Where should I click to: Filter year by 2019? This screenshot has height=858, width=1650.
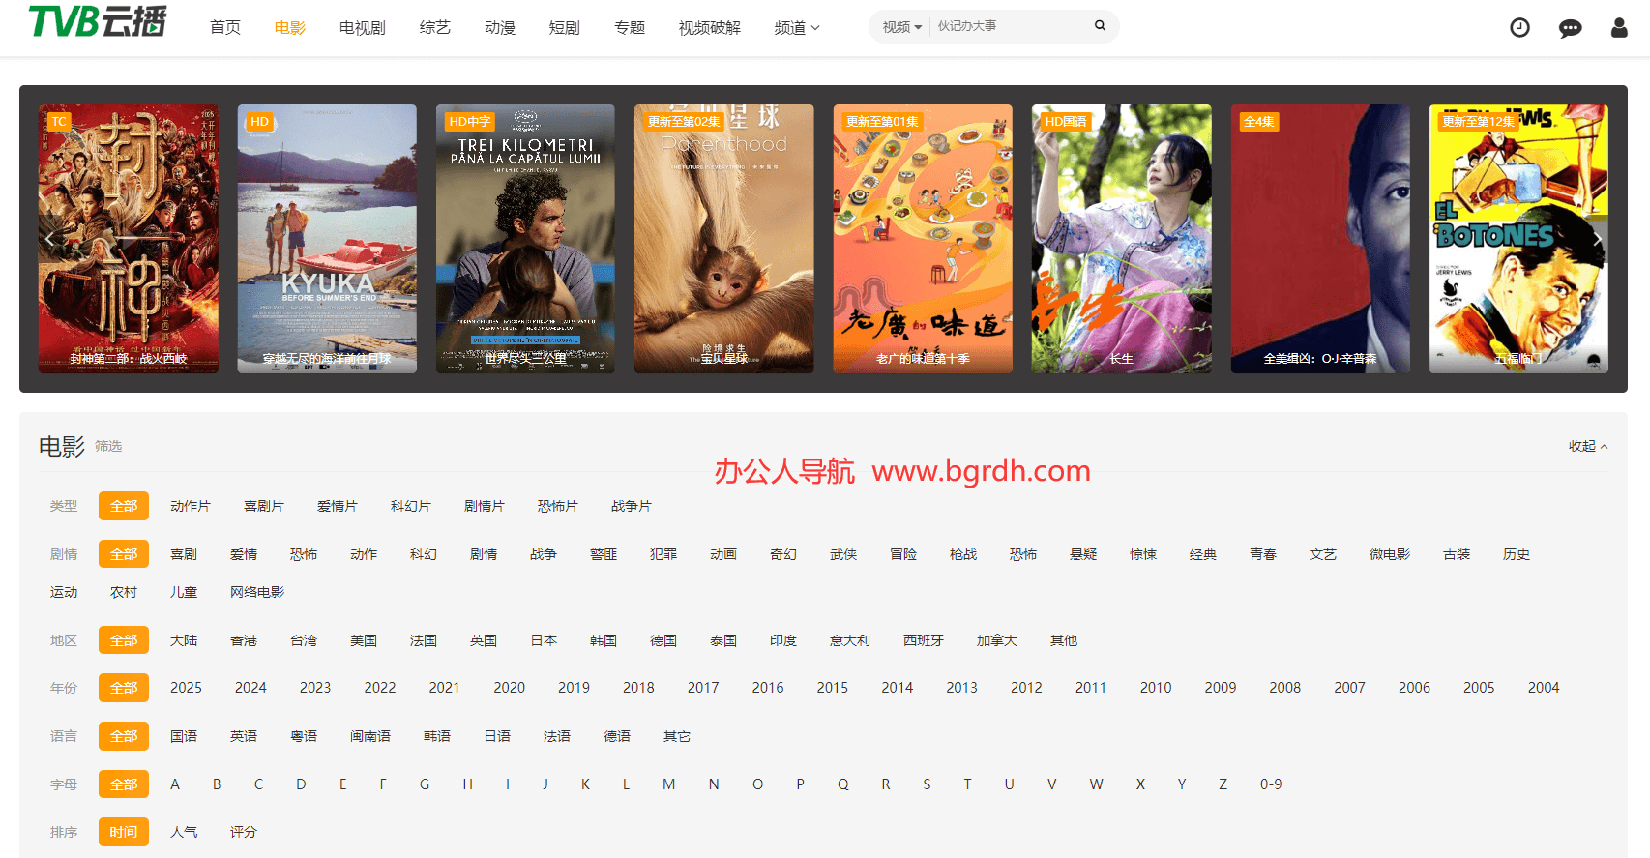pyautogui.click(x=574, y=688)
